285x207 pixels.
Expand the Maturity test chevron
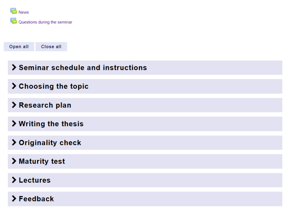pyautogui.click(x=13, y=161)
